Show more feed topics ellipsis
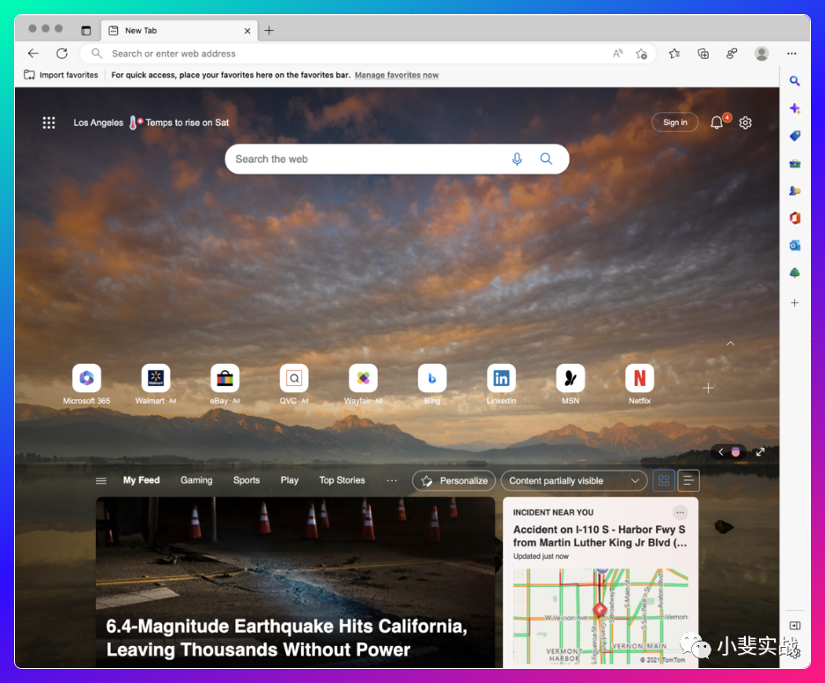 392,480
